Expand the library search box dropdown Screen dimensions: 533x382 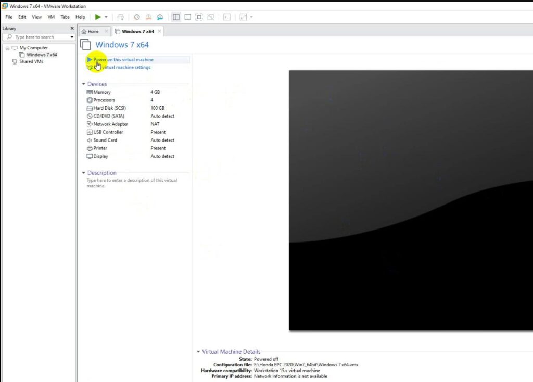pos(73,37)
